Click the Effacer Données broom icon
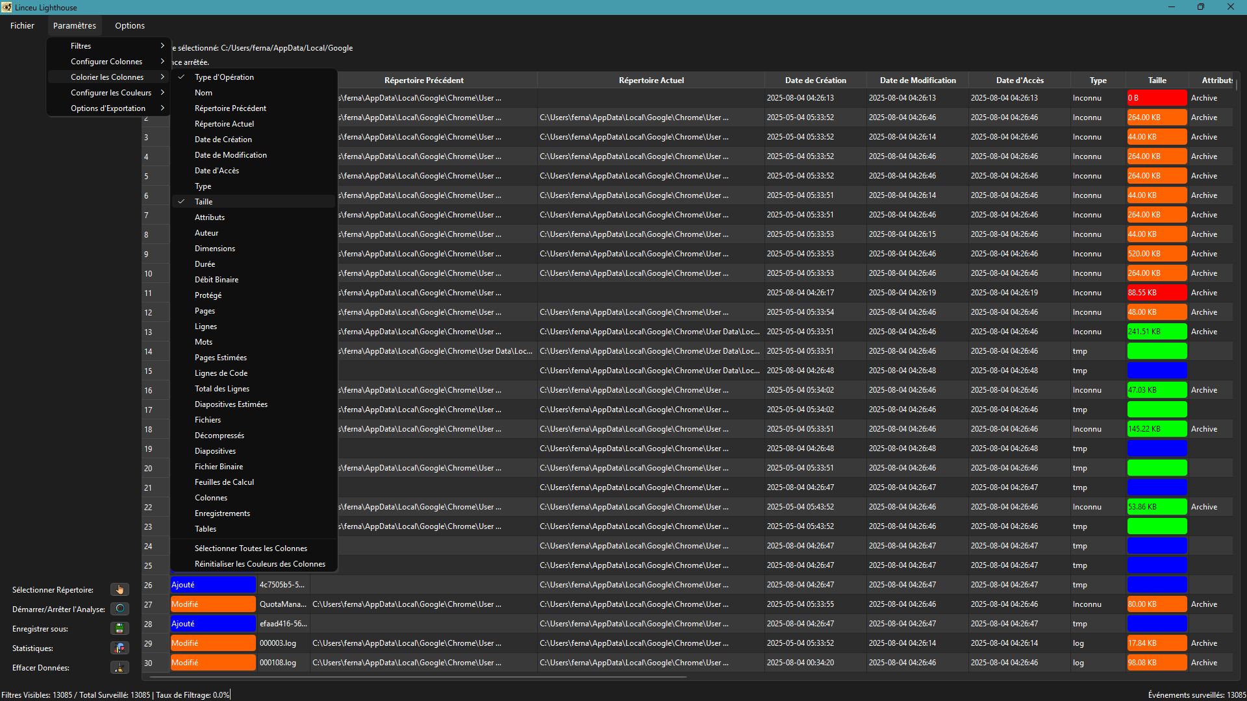The width and height of the screenshot is (1247, 701). click(x=120, y=667)
